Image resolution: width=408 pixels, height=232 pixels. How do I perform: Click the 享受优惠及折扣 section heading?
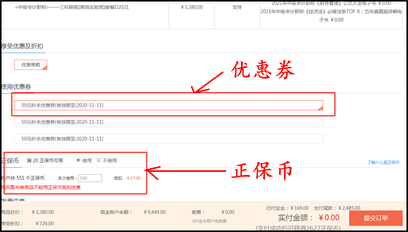[22, 46]
